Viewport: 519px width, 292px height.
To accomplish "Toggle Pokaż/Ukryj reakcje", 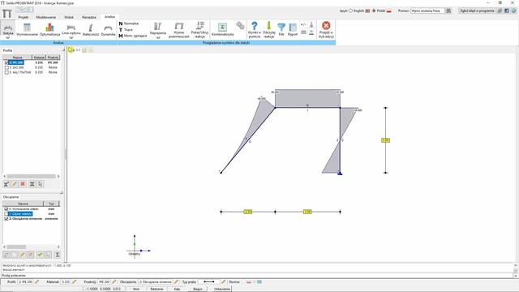I will [200, 30].
